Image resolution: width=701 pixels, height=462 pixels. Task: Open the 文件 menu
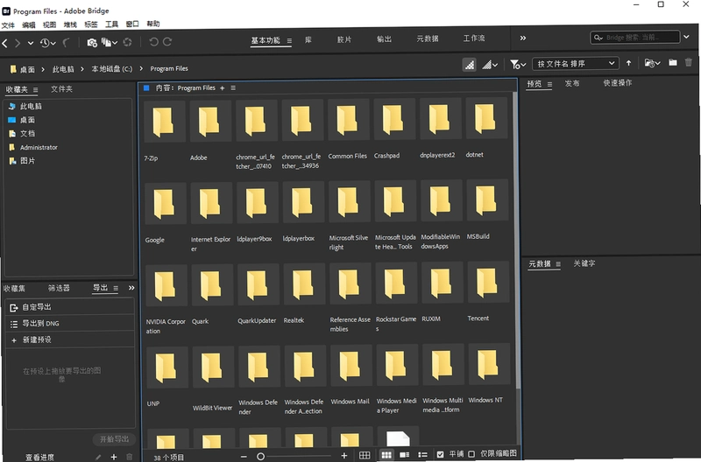(x=8, y=25)
